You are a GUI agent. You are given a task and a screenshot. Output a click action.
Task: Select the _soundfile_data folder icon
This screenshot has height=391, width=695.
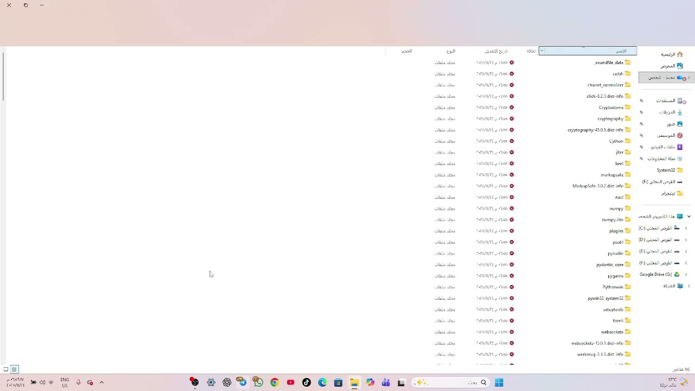click(628, 62)
